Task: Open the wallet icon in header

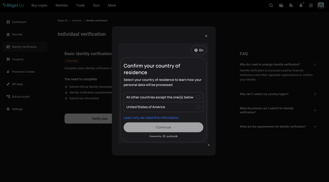Action: (x=281, y=5)
